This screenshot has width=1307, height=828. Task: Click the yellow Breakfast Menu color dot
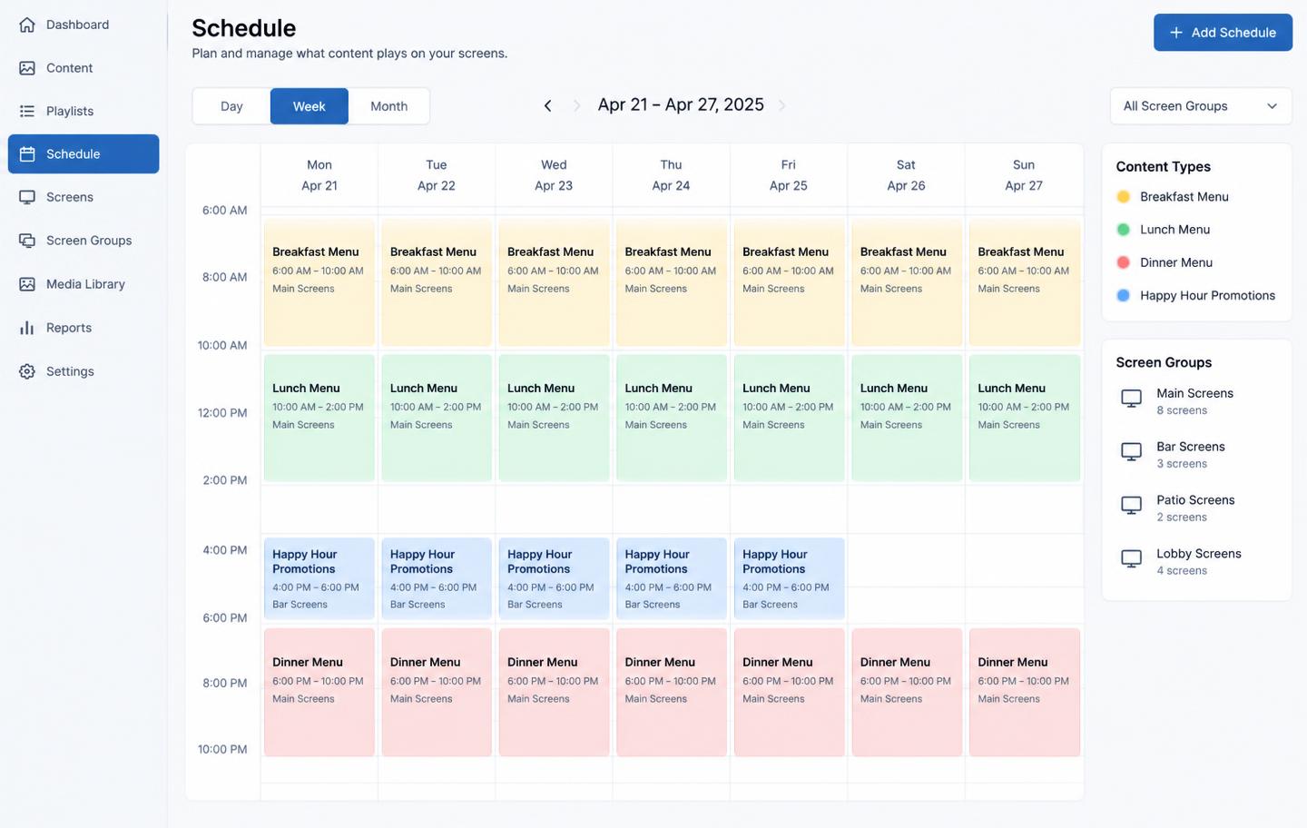[x=1123, y=197]
